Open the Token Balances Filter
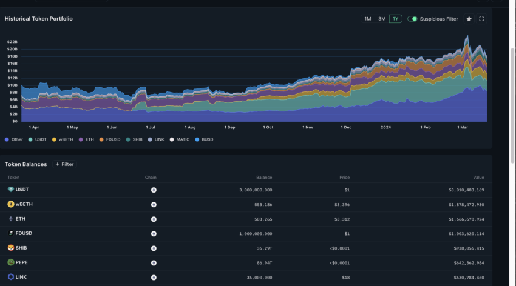Image resolution: width=516 pixels, height=286 pixels. pos(64,164)
